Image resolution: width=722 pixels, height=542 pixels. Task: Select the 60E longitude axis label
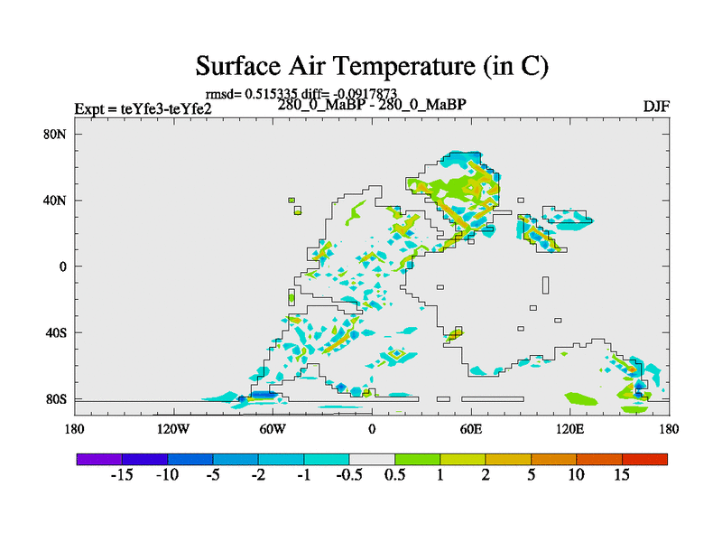click(471, 427)
